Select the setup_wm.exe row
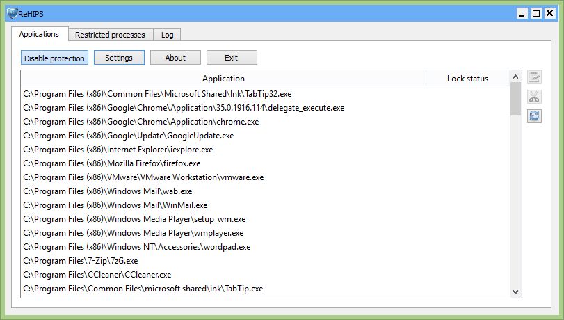Image resolution: width=564 pixels, height=320 pixels. (265, 219)
